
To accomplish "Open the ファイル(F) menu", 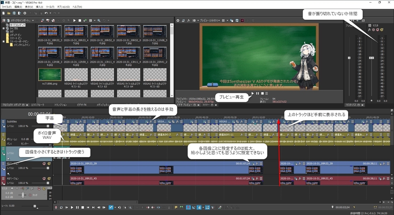I will pyautogui.click(x=6, y=7).
